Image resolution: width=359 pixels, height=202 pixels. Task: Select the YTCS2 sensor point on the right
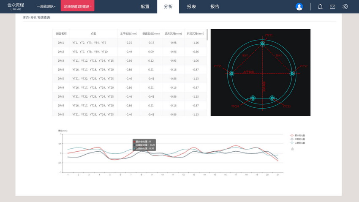coord(292,74)
